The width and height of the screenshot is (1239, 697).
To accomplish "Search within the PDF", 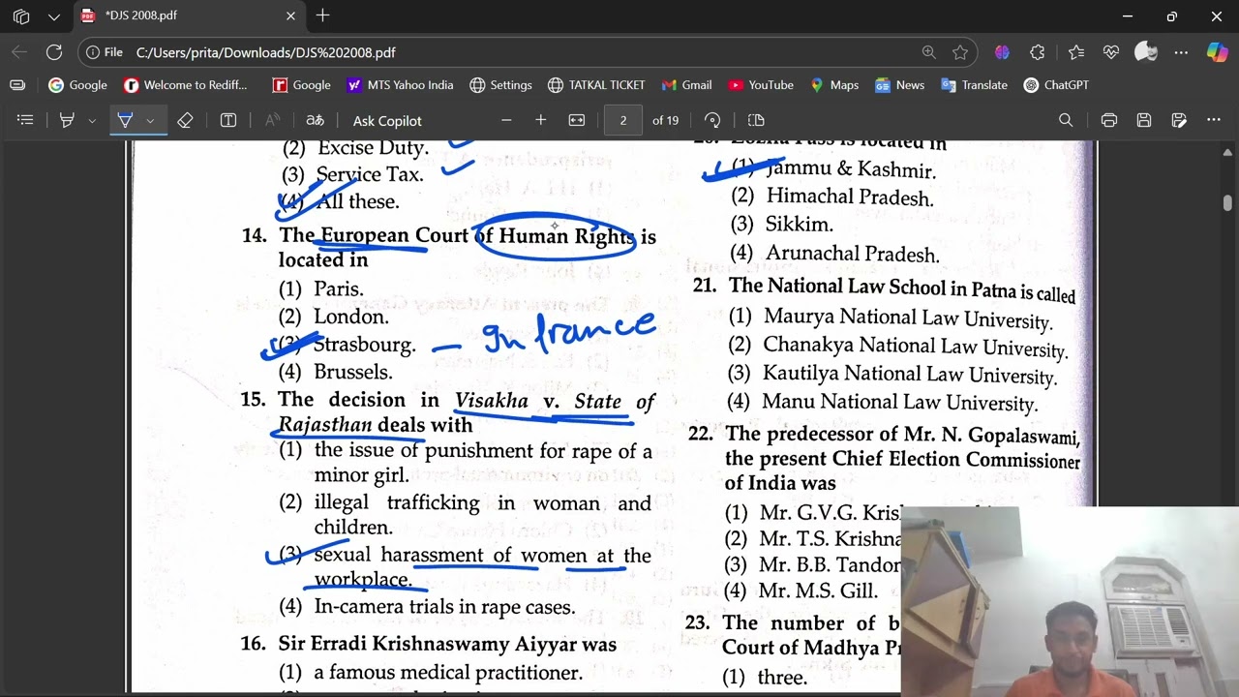I will click(1066, 120).
